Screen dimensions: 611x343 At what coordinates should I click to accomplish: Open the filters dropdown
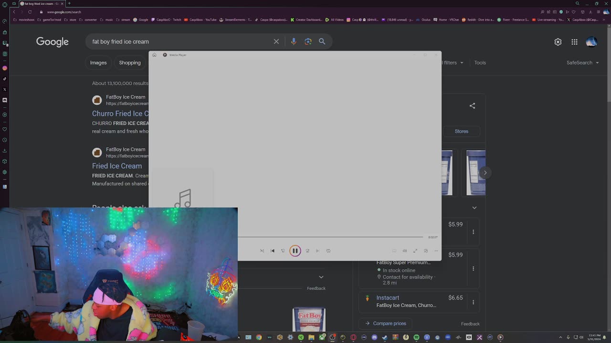pyautogui.click(x=452, y=62)
